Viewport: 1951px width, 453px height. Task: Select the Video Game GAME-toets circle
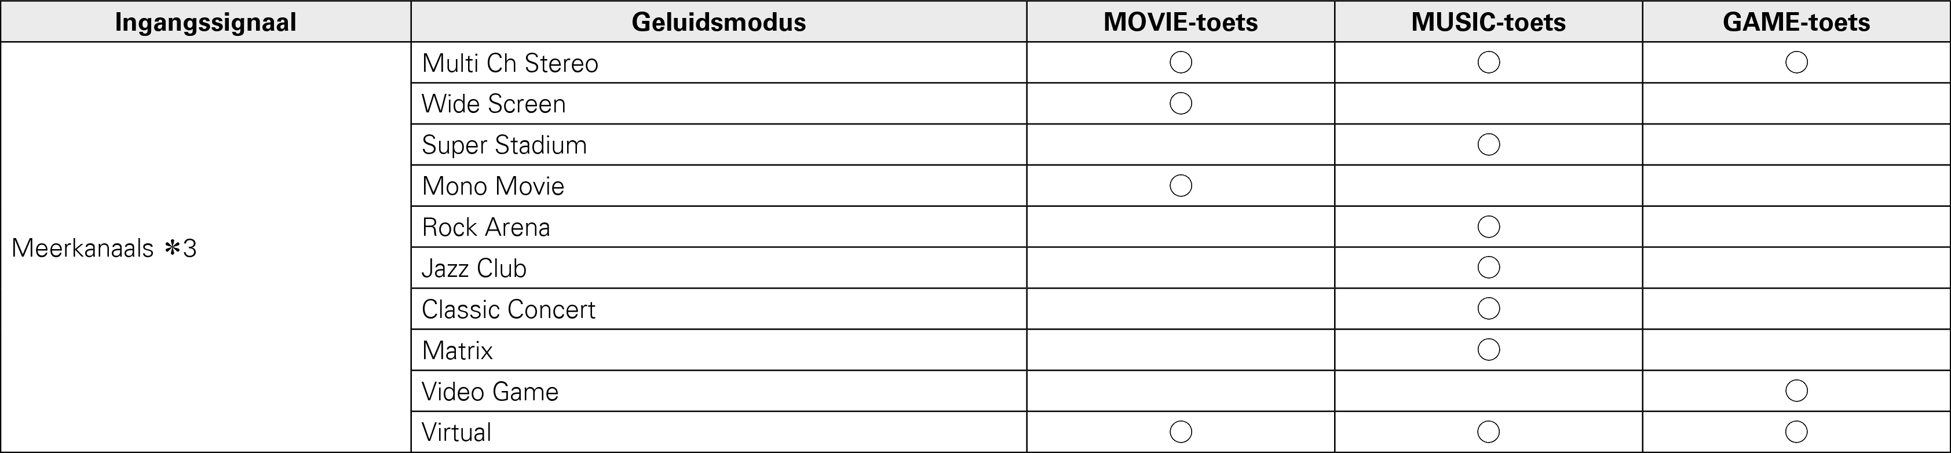point(1796,391)
